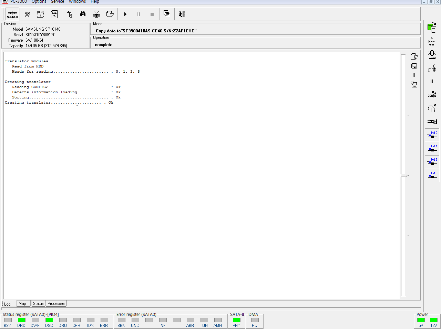Click the RESET icon on the right panel
The width and height of the screenshot is (441, 329).
coord(432,41)
